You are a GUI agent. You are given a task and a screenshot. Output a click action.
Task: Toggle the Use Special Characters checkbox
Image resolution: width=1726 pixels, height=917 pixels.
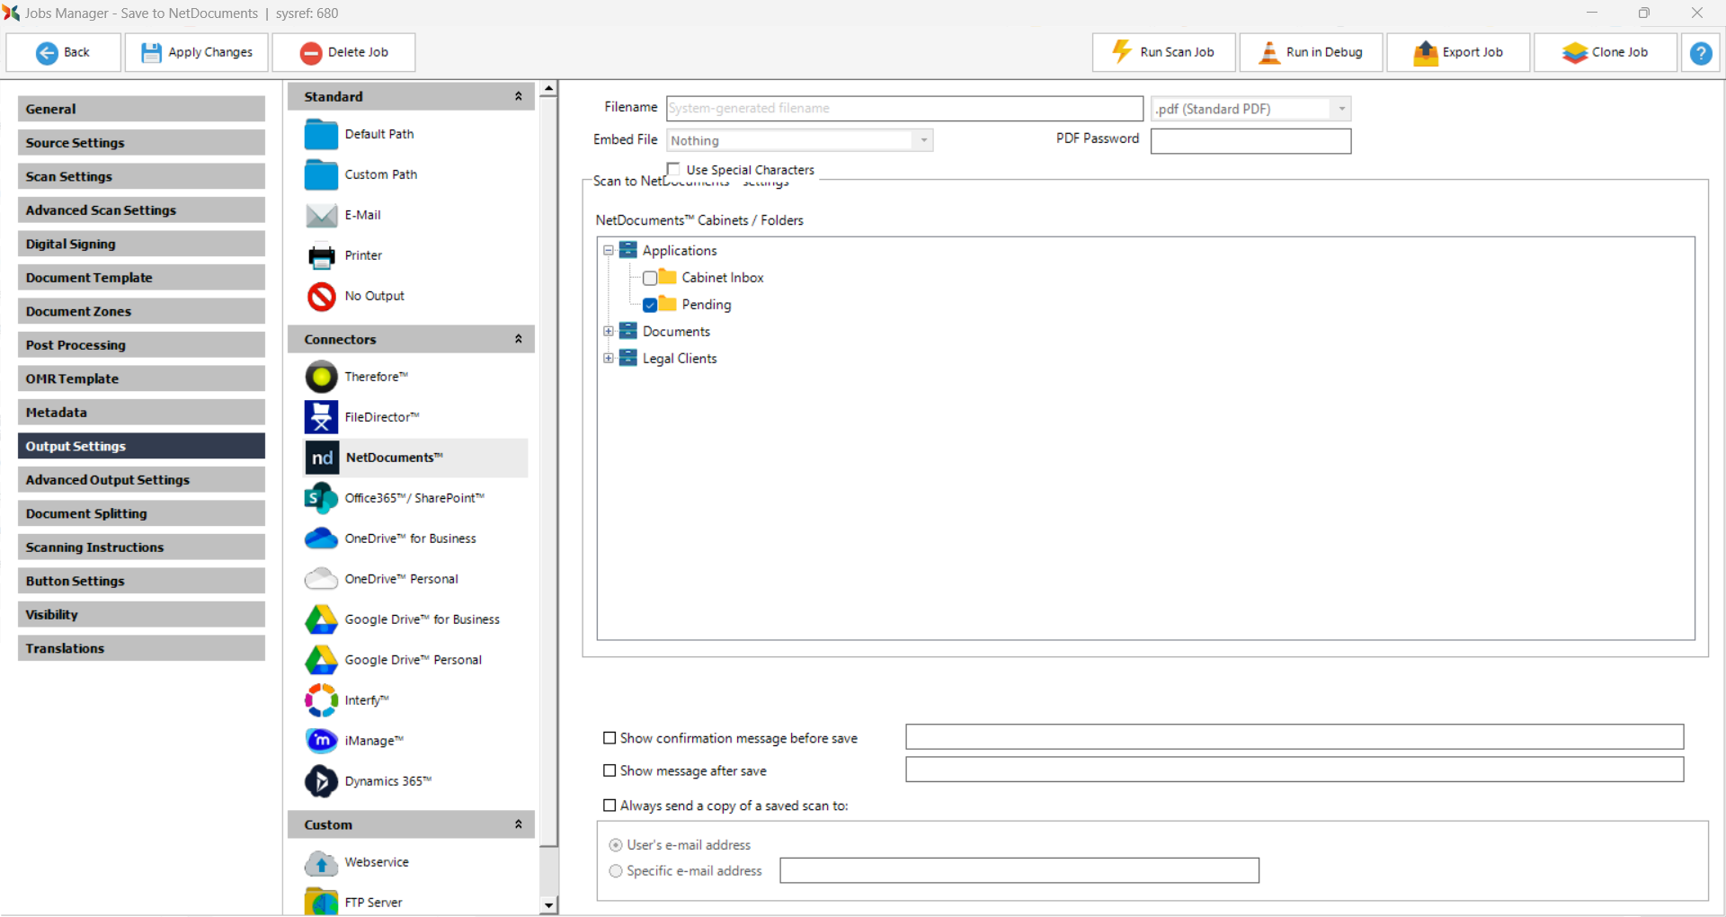point(673,169)
